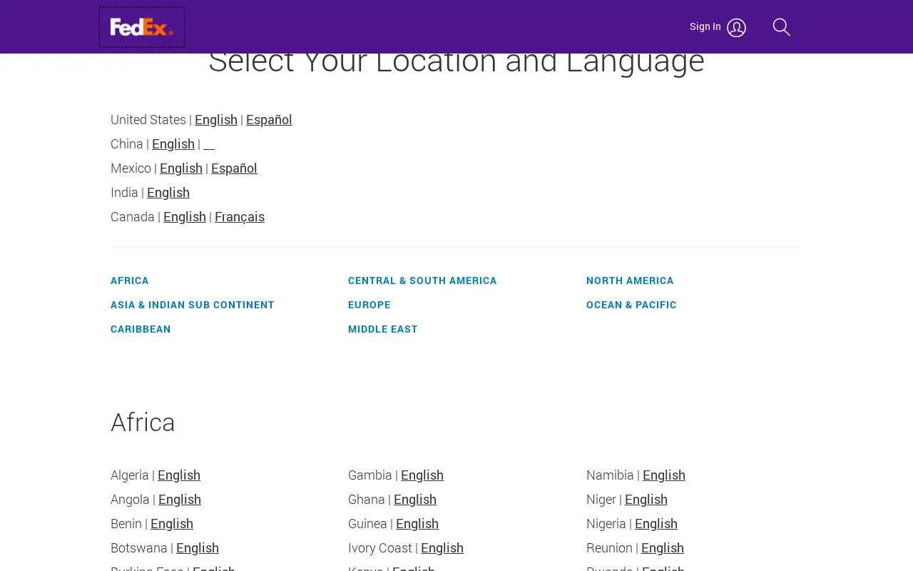913x571 pixels.
Task: Open search with the magnifier icon
Action: [781, 27]
